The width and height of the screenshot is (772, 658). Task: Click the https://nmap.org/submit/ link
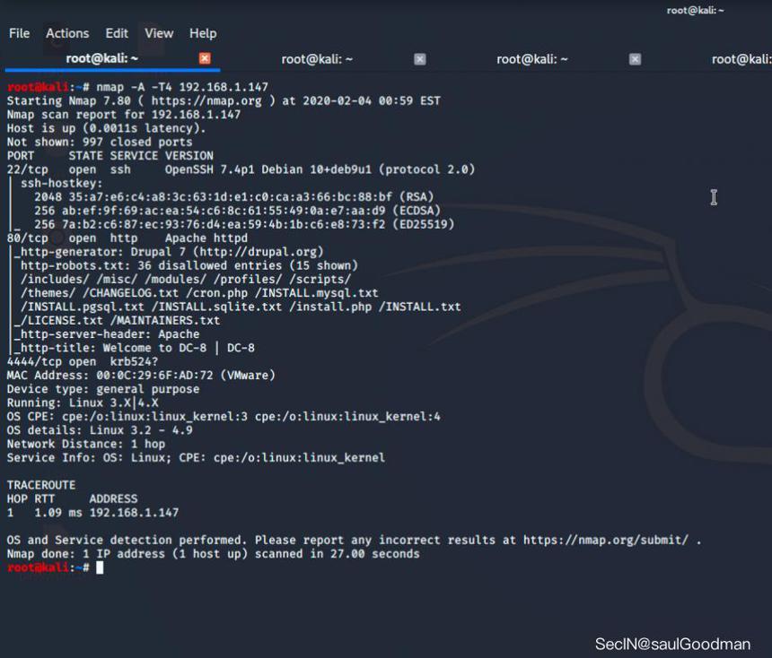(x=606, y=540)
